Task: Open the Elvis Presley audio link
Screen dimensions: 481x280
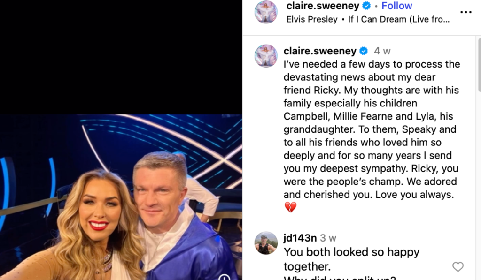Action: pos(312,19)
